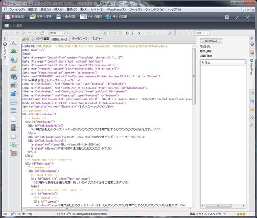The height and width of the screenshot is (218, 257).
Task: Switch to the ページ/ソース tab
Action: (x=79, y=39)
